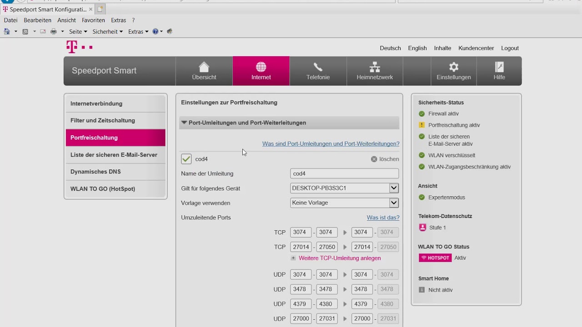Switch language to Deutsch
Image resolution: width=582 pixels, height=327 pixels.
click(390, 48)
